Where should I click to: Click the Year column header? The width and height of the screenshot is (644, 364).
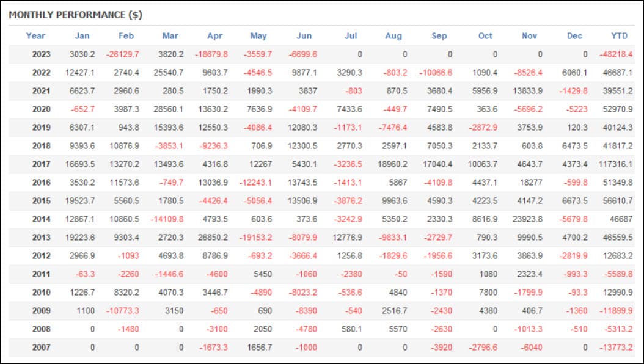tap(35, 35)
